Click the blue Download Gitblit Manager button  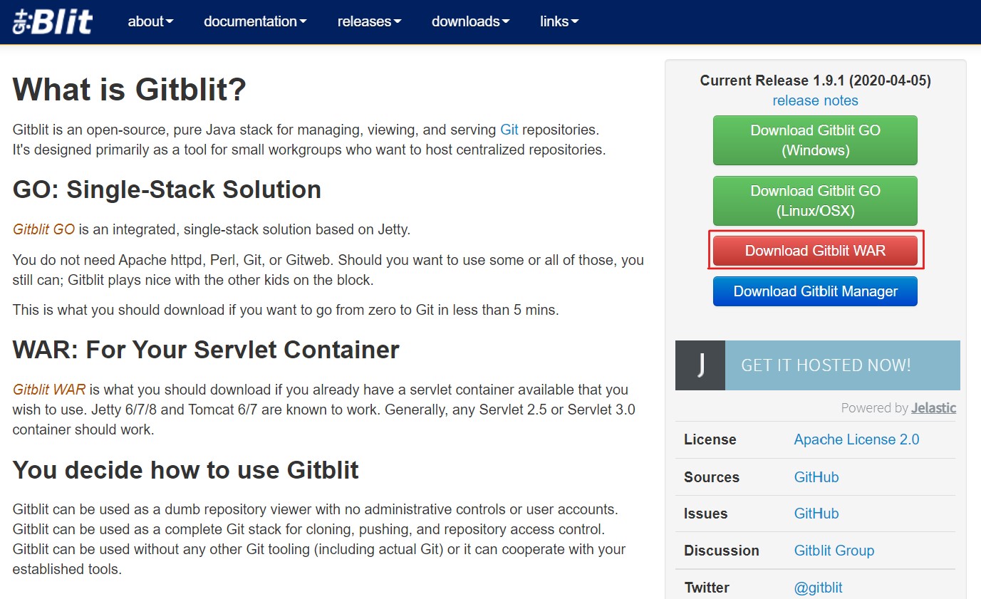pos(815,291)
